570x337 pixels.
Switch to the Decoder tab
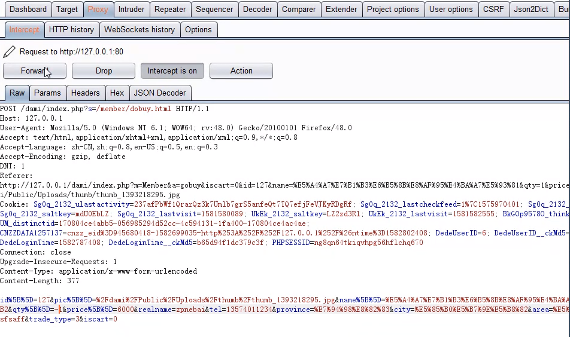(x=257, y=9)
